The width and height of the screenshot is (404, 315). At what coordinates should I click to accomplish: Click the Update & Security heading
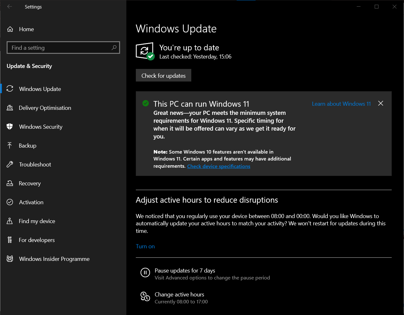tap(29, 66)
